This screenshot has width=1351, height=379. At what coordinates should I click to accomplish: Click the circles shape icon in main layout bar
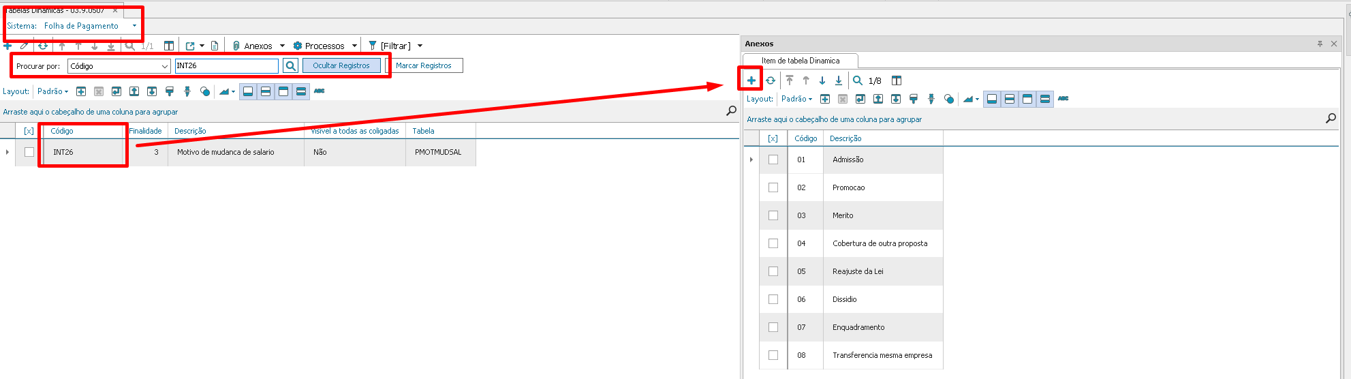205,91
